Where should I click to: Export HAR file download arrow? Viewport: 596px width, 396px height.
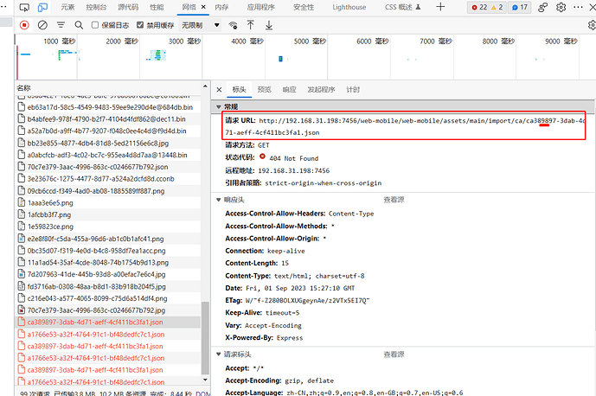269,25
